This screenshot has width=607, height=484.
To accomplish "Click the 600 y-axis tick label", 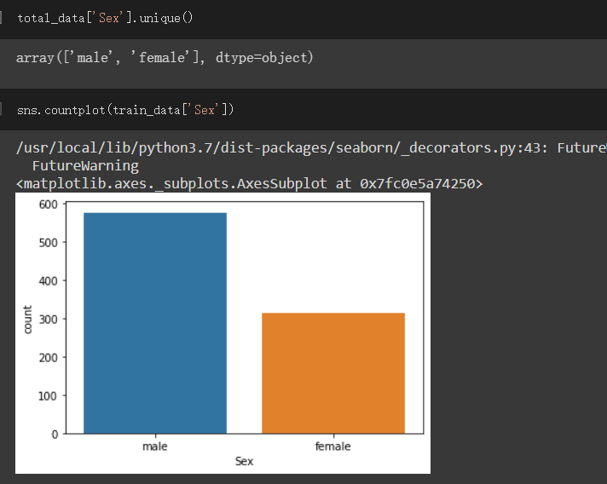I will point(48,205).
